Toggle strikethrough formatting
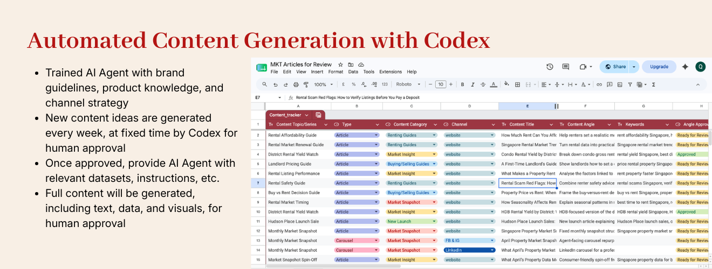The height and width of the screenshot is (269, 712). (x=483, y=84)
